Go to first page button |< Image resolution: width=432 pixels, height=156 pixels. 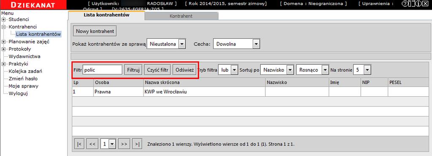click(79, 144)
